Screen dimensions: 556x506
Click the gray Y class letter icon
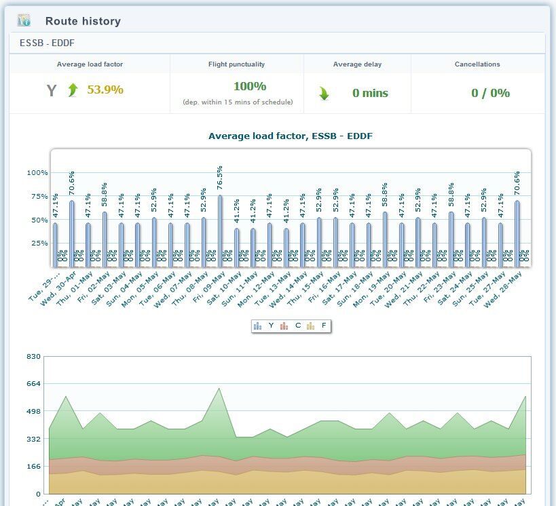click(52, 91)
